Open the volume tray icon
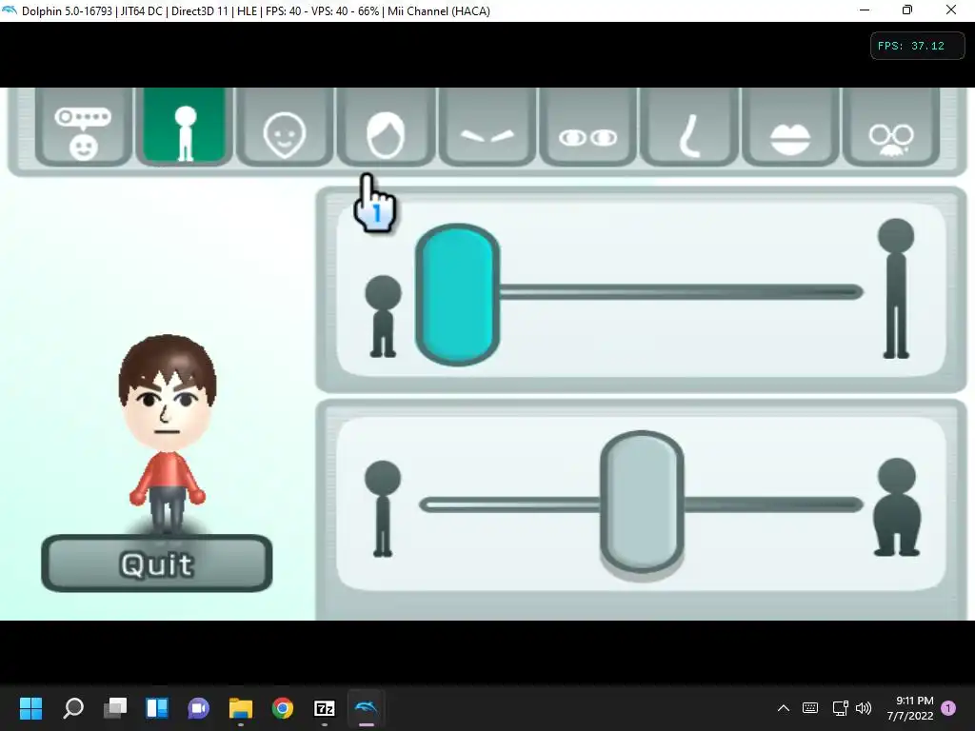The height and width of the screenshot is (731, 975). (x=864, y=708)
